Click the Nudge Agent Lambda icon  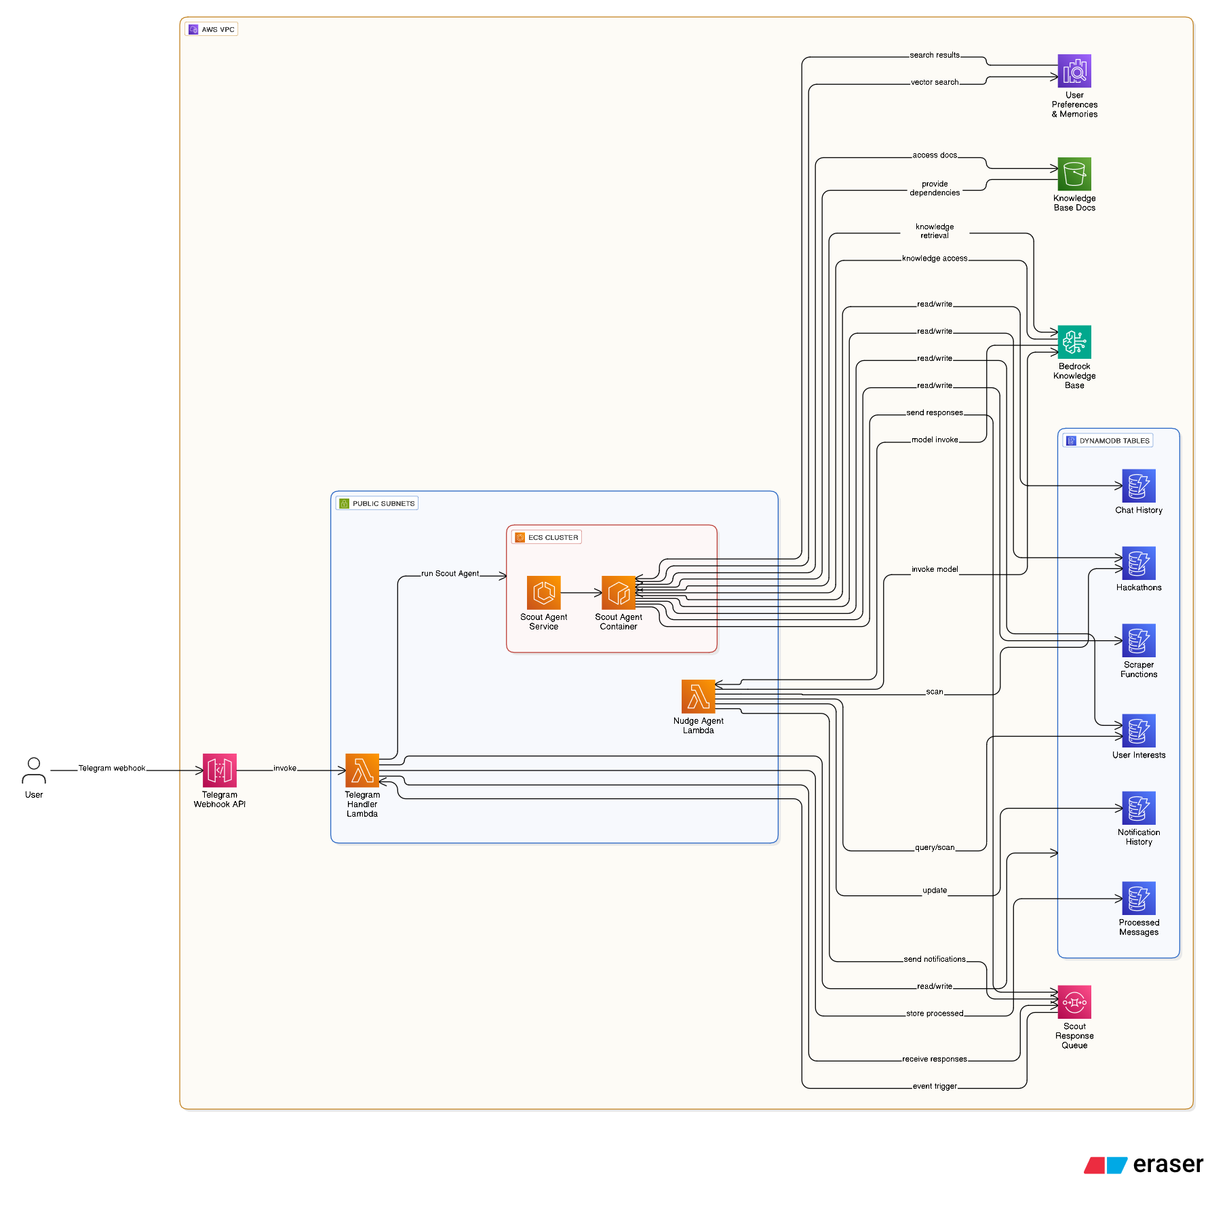[x=697, y=698]
